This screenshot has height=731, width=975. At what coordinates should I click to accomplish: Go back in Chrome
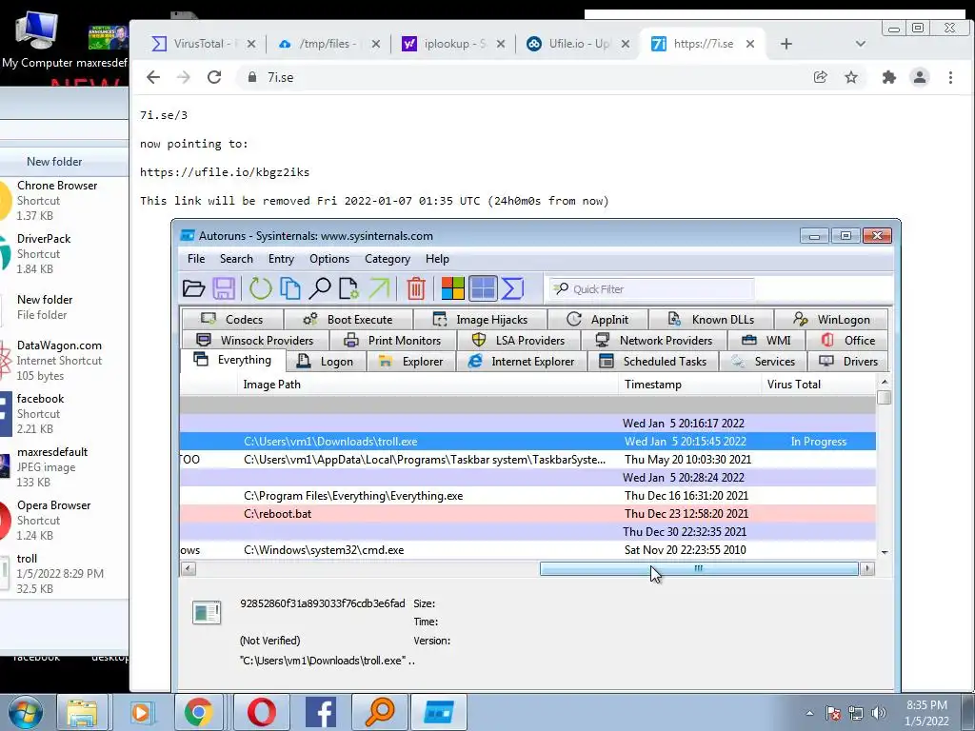(x=153, y=77)
